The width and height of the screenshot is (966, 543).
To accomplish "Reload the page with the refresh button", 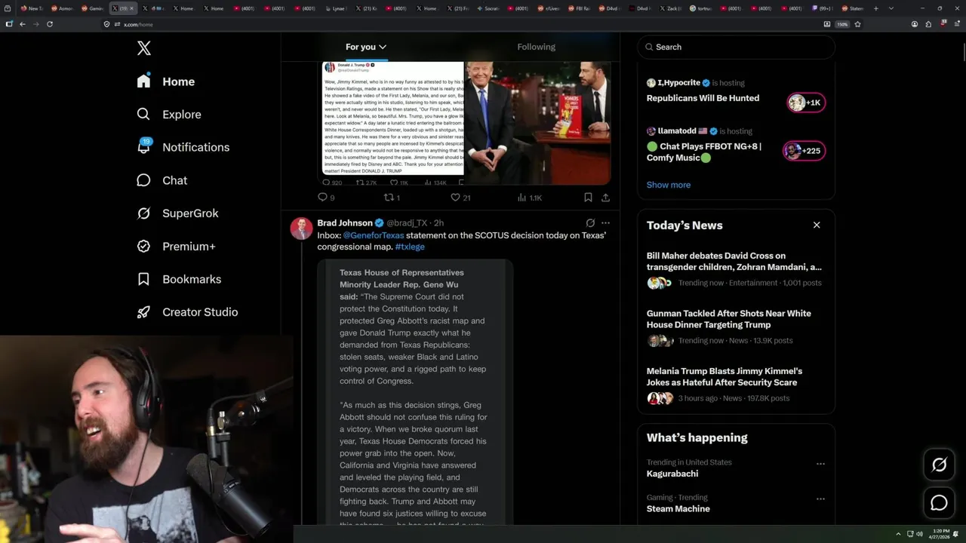I will point(50,24).
